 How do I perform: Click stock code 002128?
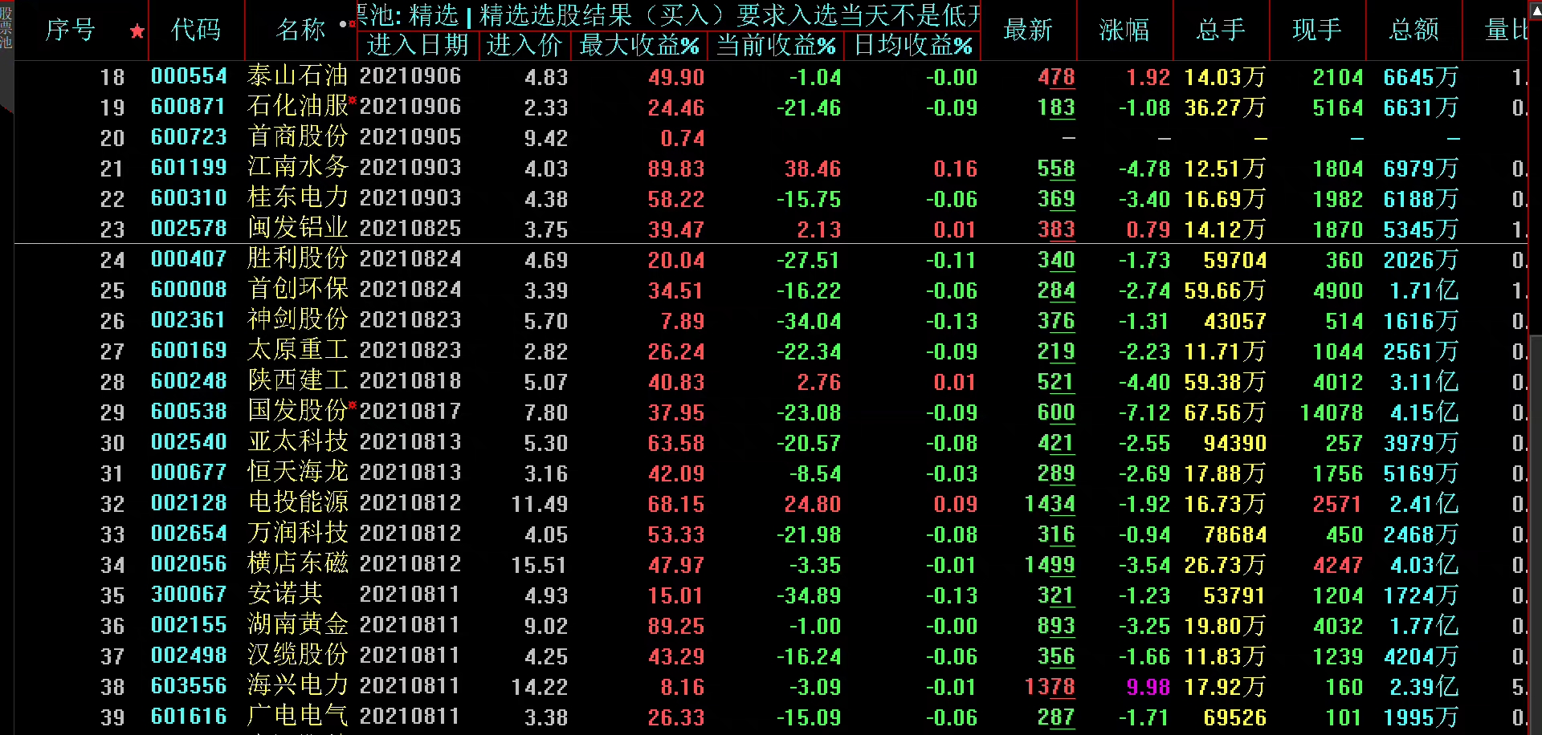click(x=189, y=503)
